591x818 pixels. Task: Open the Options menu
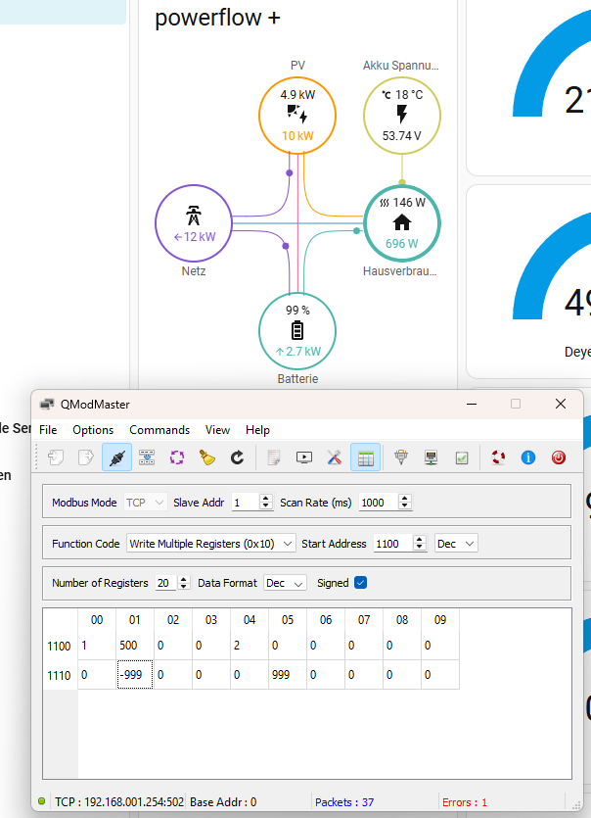pyautogui.click(x=93, y=430)
